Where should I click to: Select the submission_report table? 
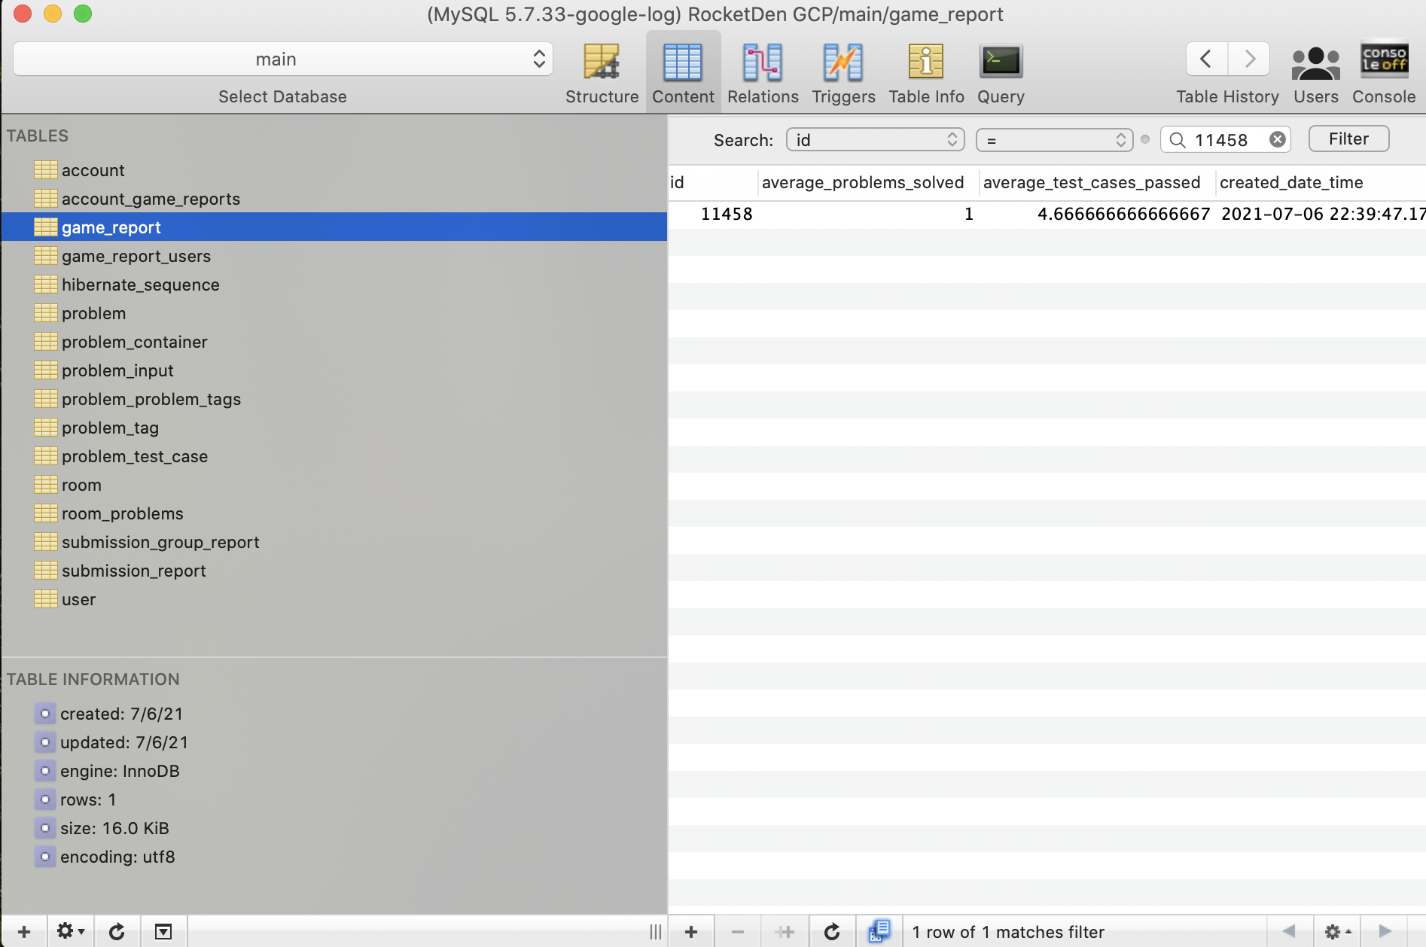pos(334,571)
